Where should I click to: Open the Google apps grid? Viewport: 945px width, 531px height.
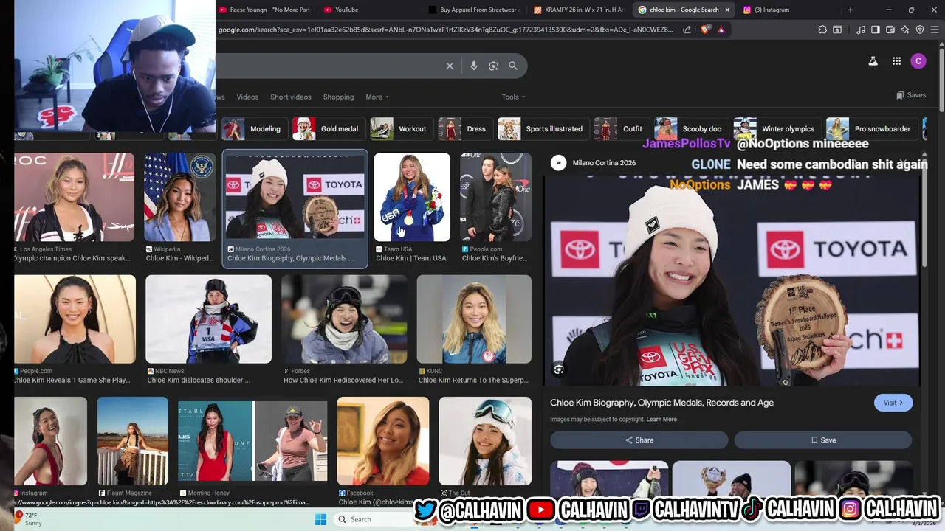[896, 61]
